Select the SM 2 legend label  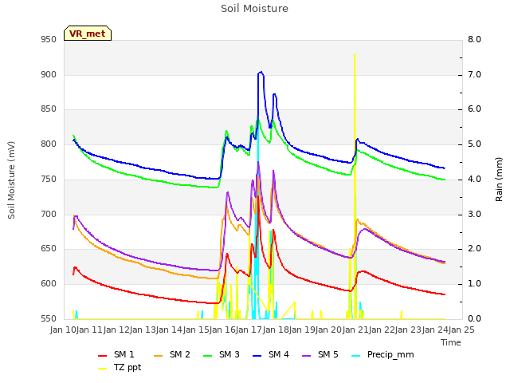(180, 354)
